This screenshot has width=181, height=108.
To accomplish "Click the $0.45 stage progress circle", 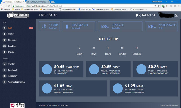I will (47, 69).
